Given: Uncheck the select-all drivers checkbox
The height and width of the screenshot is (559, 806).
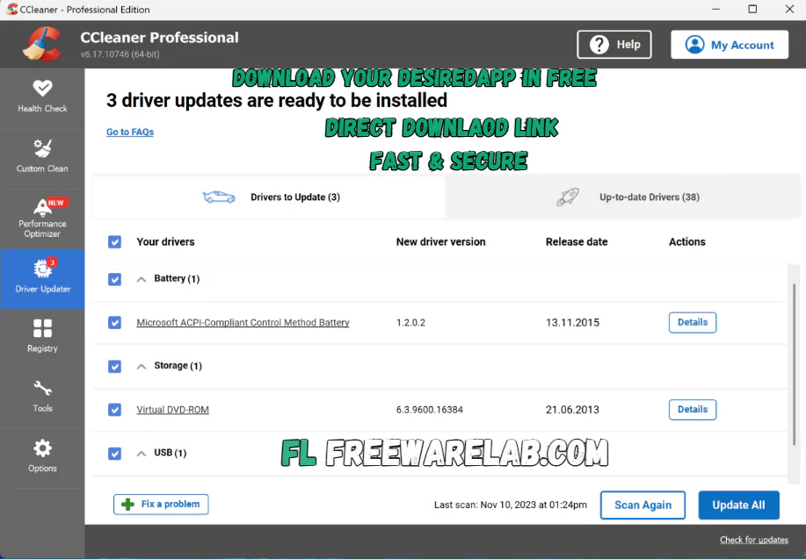Looking at the screenshot, I should 114,241.
